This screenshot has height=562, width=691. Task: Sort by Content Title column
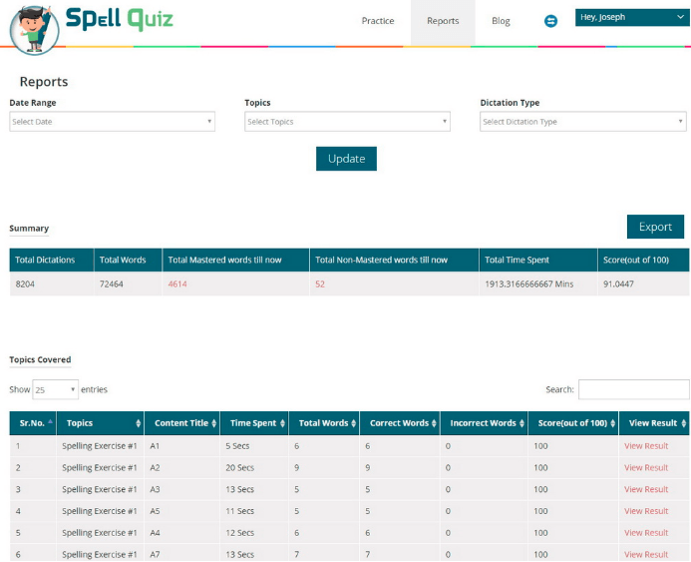pyautogui.click(x=213, y=423)
